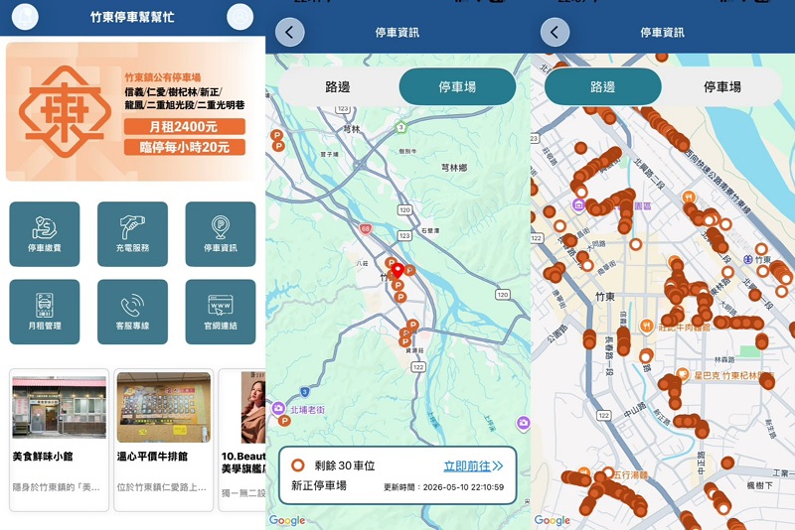Select 停車場 tab on roadside map screen
Image resolution: width=795 pixels, height=530 pixels.
[x=722, y=87]
